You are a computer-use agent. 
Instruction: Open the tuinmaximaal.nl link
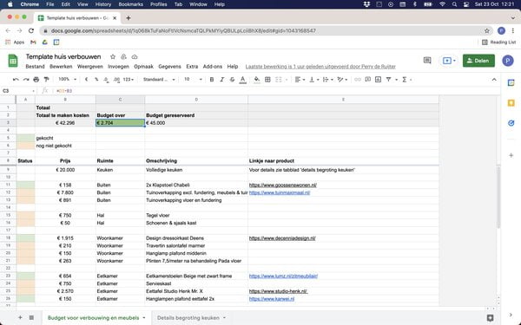[280, 192]
